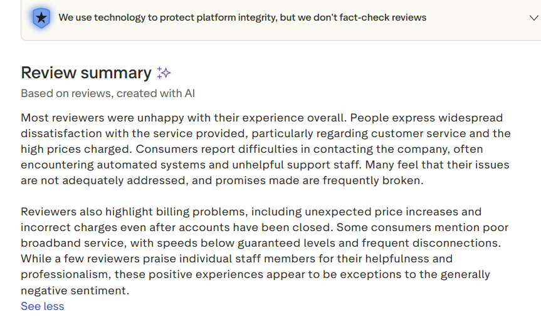Screen dimensions: 541x325
Task: Collapse the summary with See less
Action: coord(43,306)
